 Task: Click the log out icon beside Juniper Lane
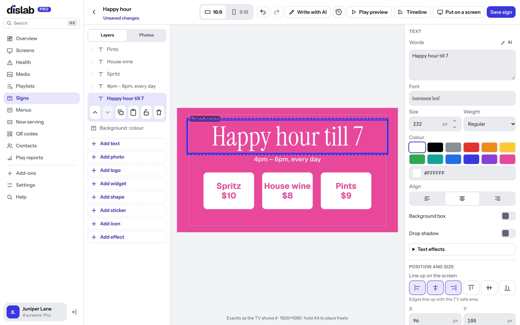pos(74,312)
